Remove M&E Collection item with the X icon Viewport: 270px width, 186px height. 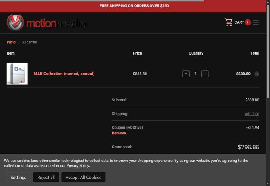click(256, 74)
